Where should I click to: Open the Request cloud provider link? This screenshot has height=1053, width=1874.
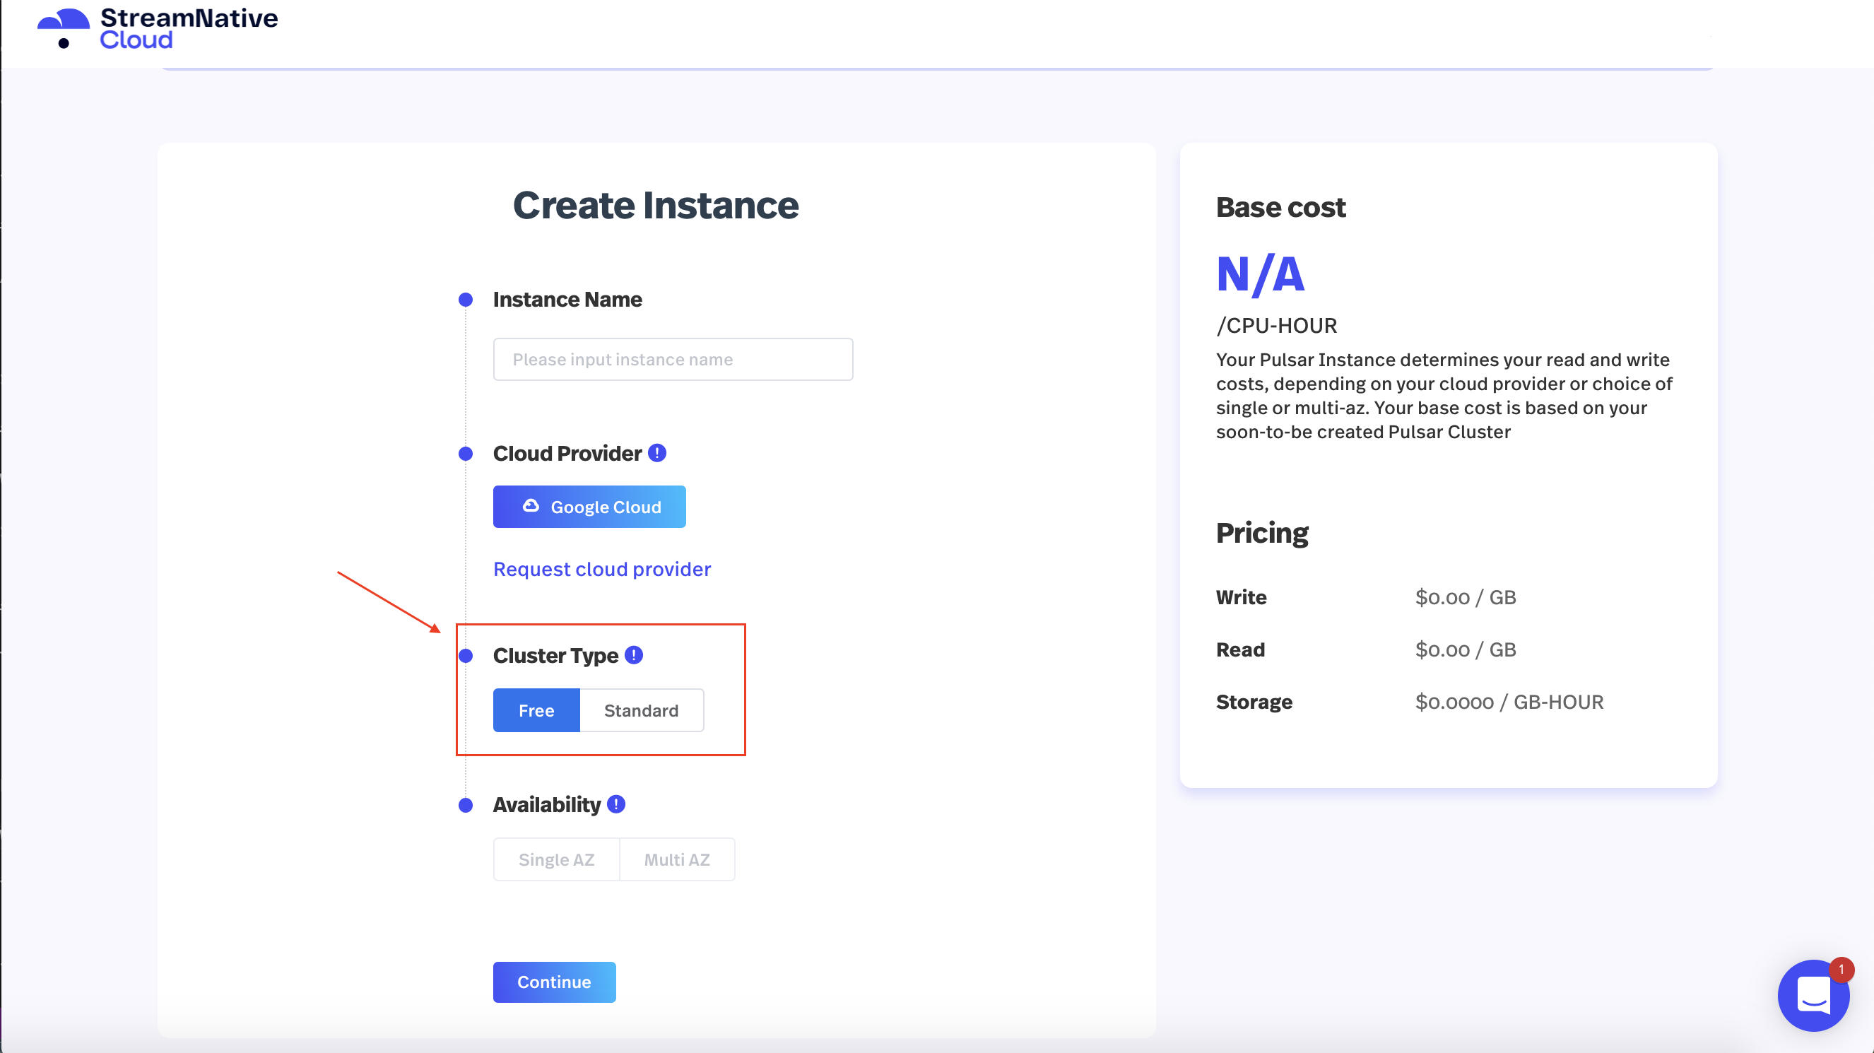[x=601, y=568]
